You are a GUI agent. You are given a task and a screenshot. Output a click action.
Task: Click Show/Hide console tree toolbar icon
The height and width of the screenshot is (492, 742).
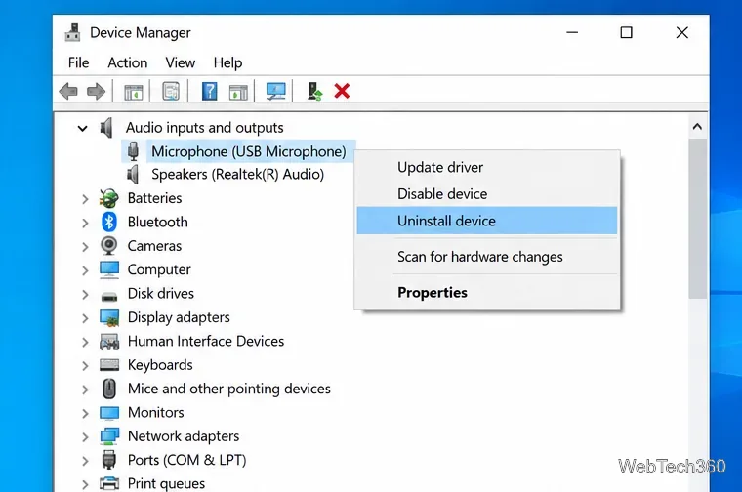click(x=134, y=92)
